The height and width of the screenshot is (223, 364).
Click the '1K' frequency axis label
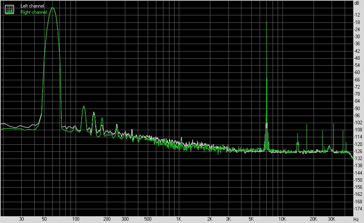coord(178,219)
